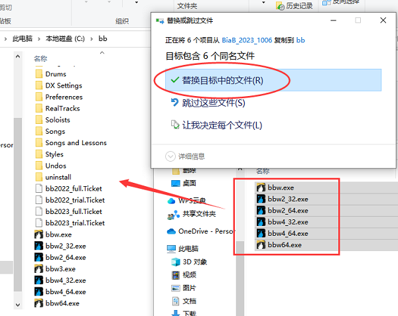
Task: Choose let me decide for each file (L)
Action: pyautogui.click(x=216, y=125)
